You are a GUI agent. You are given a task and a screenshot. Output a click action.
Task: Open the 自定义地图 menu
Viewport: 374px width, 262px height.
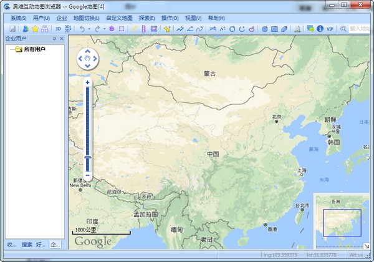[x=118, y=18]
